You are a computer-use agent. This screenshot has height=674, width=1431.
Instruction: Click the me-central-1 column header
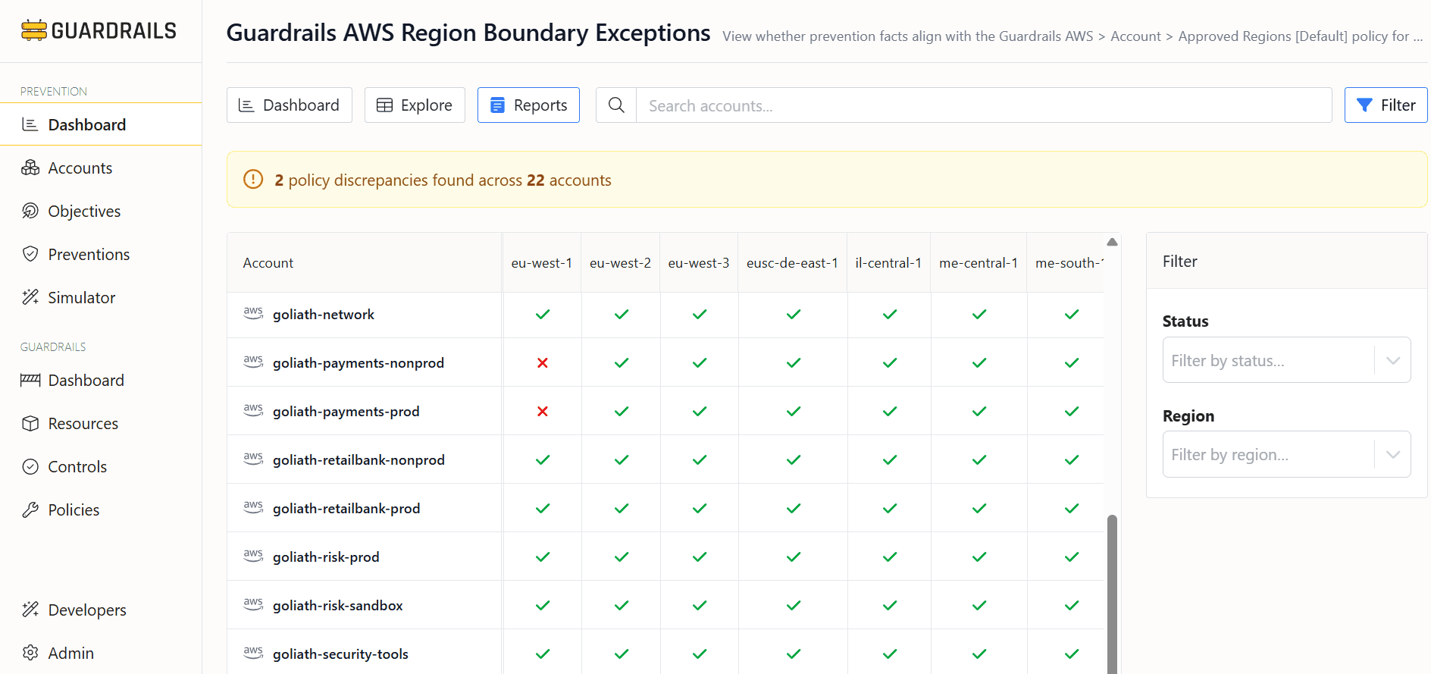[979, 262]
